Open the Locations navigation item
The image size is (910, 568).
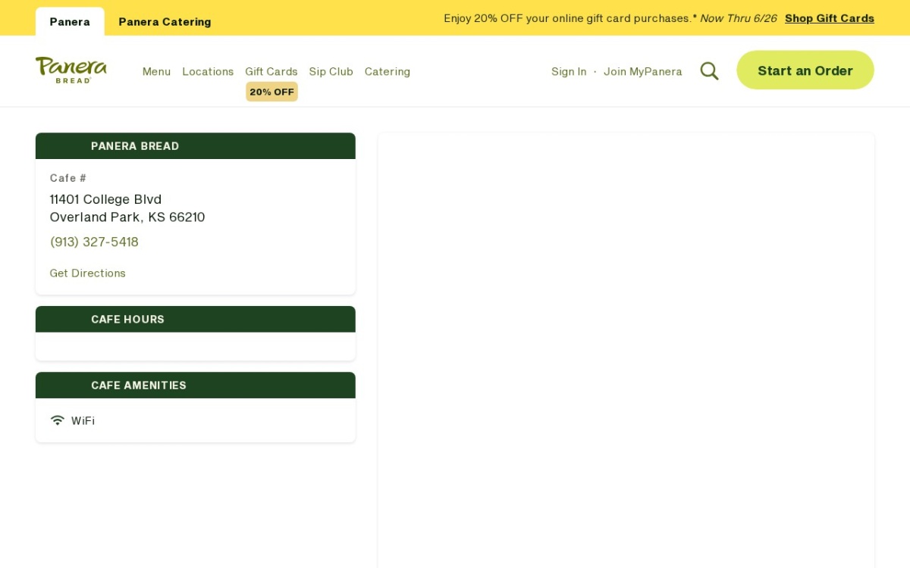(208, 71)
